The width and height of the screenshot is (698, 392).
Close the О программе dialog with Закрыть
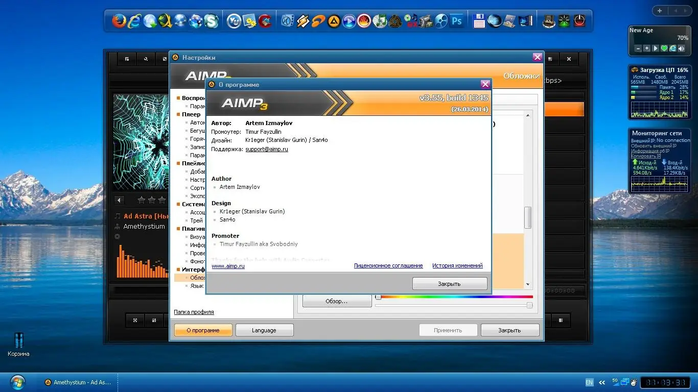click(450, 284)
